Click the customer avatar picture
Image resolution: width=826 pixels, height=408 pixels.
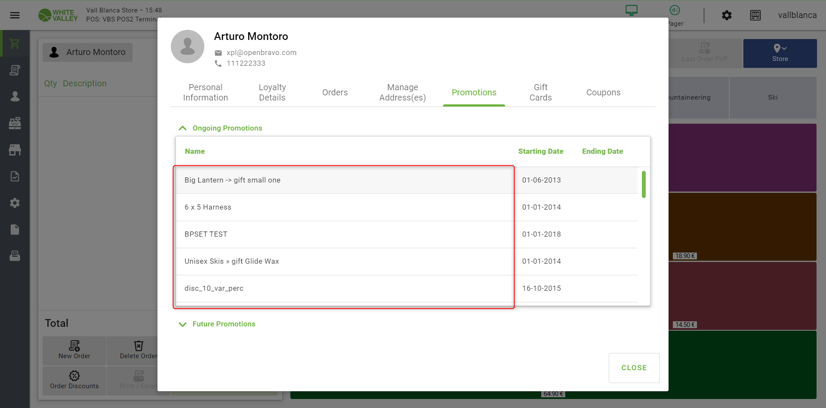point(188,46)
